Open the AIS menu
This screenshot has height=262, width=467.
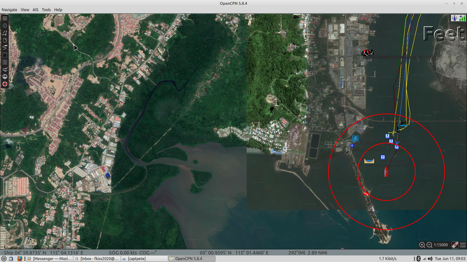point(35,9)
